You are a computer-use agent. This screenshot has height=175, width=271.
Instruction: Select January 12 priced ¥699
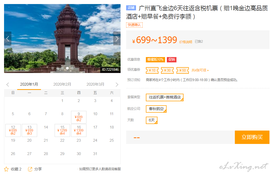pyautogui.click(x=13, y=130)
